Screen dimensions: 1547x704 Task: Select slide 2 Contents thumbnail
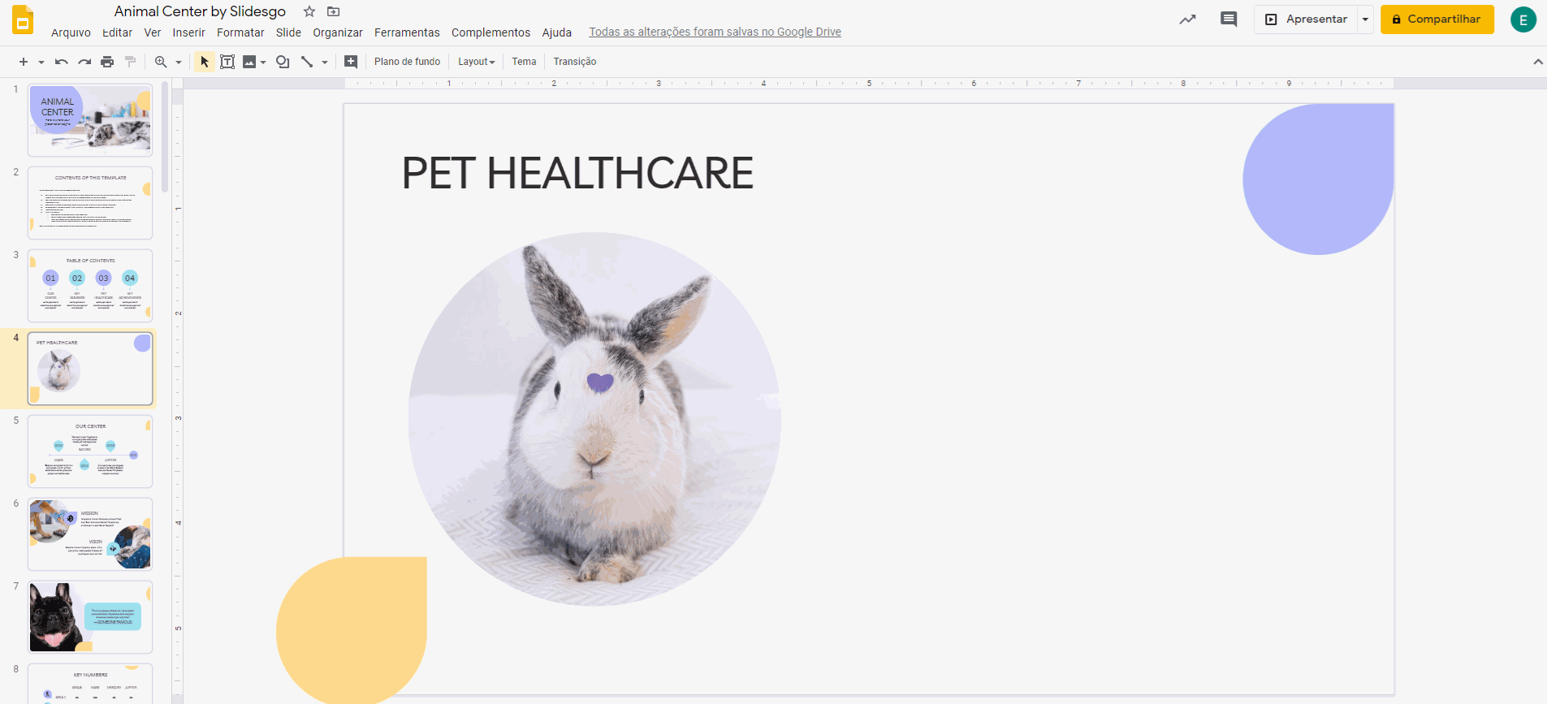[90, 203]
